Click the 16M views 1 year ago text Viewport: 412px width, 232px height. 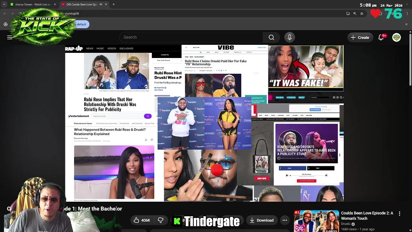[x=358, y=229]
